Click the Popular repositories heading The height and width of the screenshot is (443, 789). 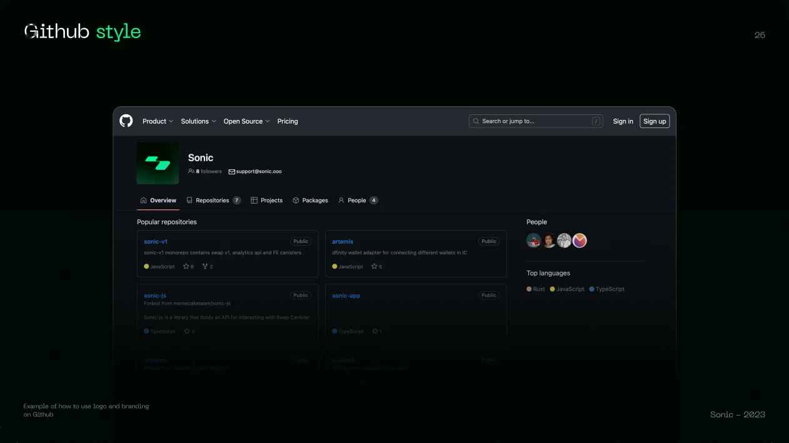click(167, 222)
